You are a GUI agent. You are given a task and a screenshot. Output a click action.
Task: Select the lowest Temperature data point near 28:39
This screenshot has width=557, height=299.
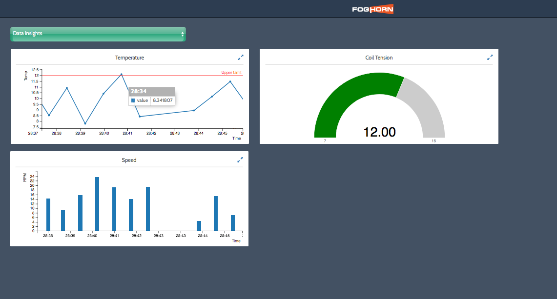point(85,123)
